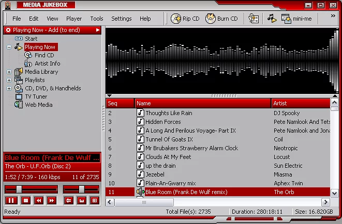Click the Burn CD toolbar button

click(221, 19)
